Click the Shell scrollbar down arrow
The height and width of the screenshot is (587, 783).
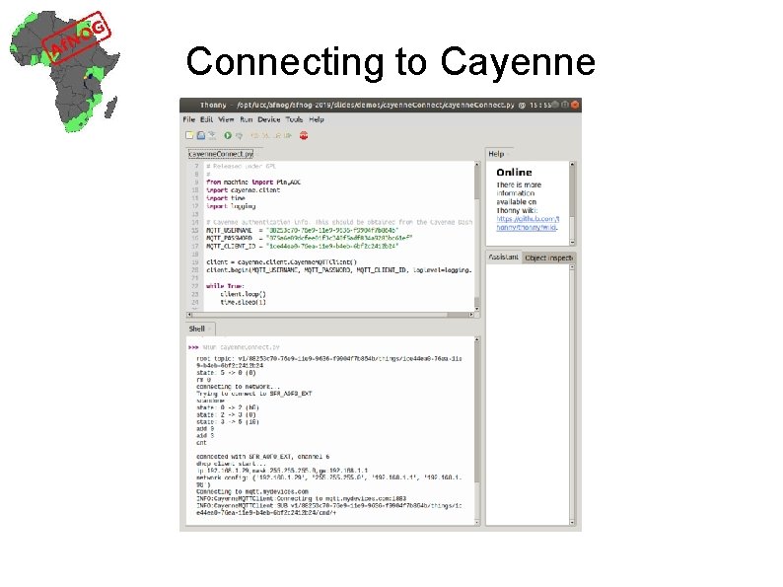[x=477, y=522]
